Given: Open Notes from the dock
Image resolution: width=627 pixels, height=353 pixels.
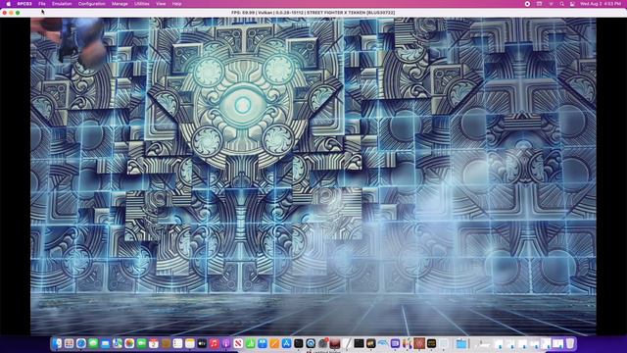Looking at the screenshot, I should pos(190,343).
